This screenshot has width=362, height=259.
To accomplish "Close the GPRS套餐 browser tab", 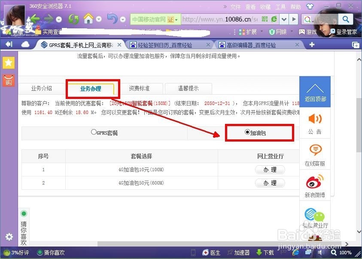I will [x=119, y=45].
